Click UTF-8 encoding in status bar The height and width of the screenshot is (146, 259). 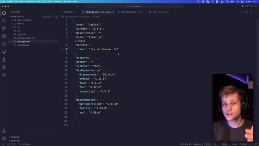click(208, 144)
